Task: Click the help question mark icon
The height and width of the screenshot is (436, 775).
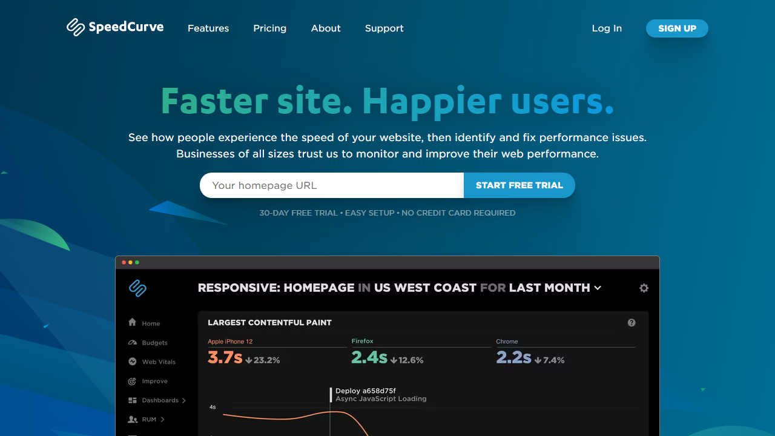Action: 632,323
